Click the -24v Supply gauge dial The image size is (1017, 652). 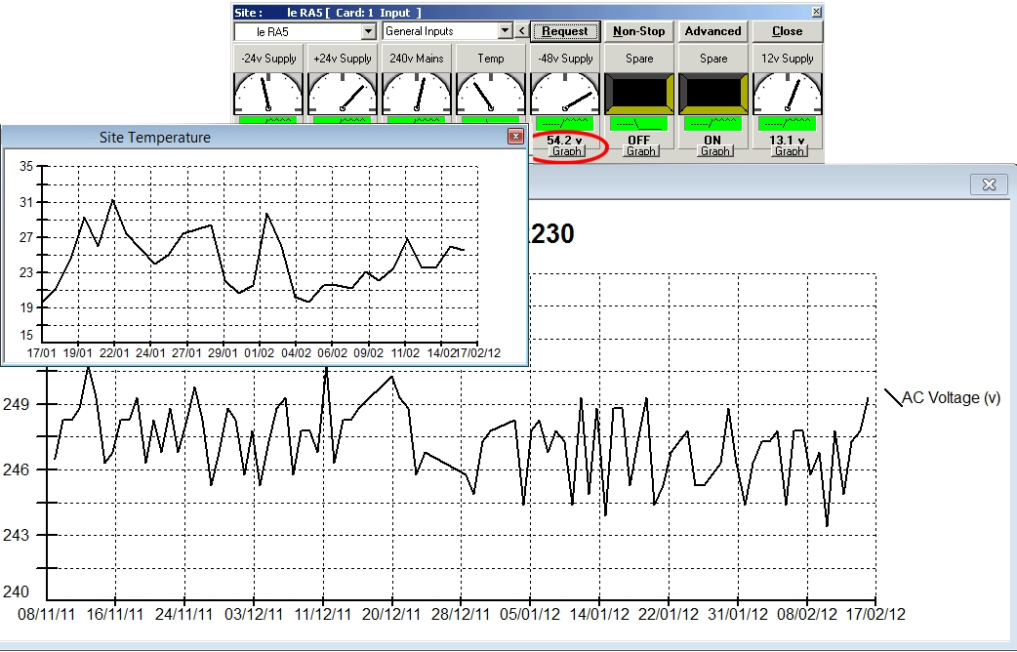[x=268, y=94]
